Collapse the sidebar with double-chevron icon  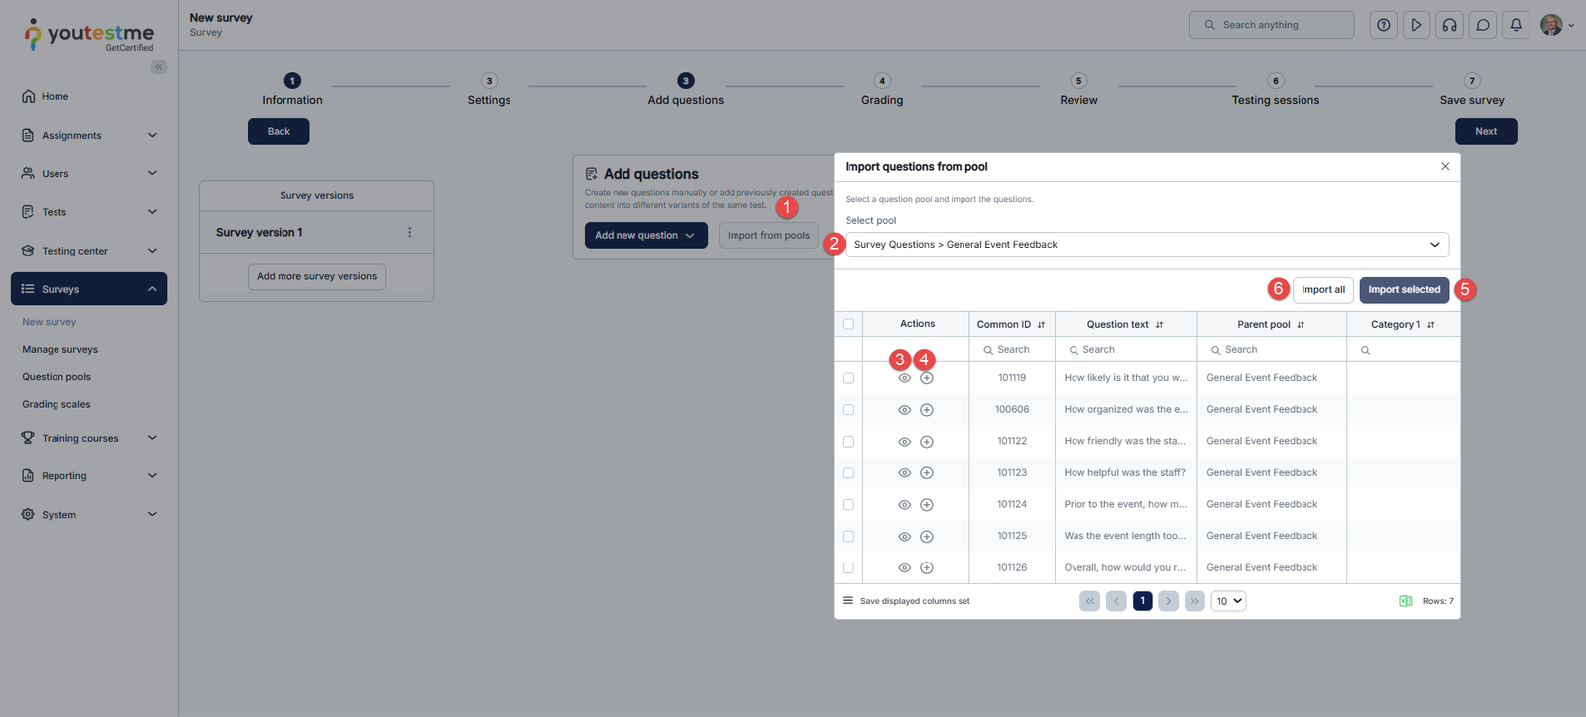(x=159, y=67)
